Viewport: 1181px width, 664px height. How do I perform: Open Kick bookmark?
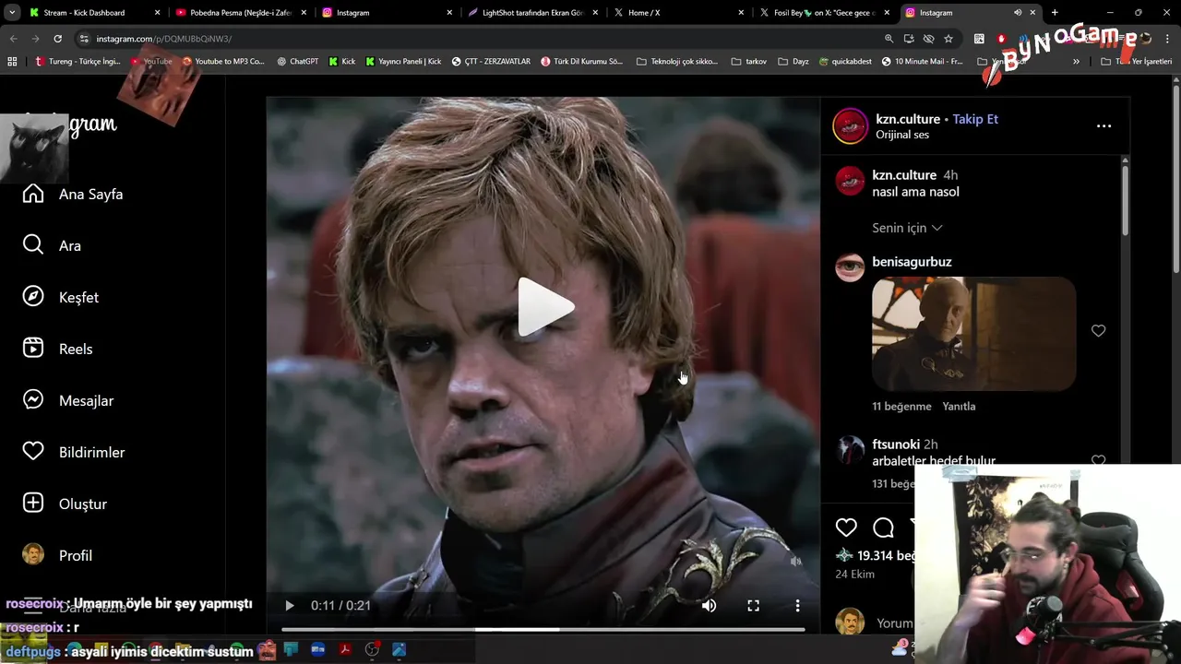(x=342, y=61)
